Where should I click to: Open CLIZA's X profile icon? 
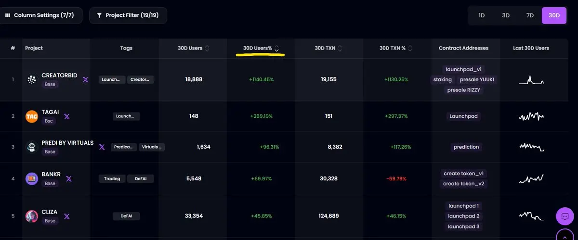pos(67,216)
